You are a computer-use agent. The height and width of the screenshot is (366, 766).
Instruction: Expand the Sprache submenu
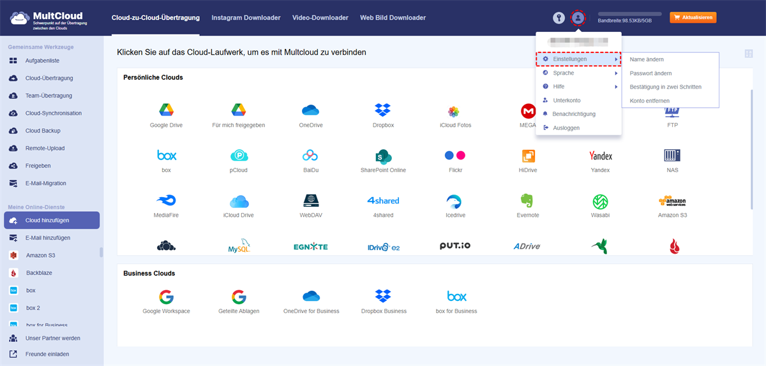pyautogui.click(x=578, y=73)
